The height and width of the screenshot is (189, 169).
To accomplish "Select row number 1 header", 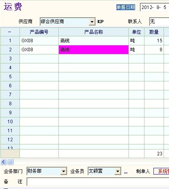I will [10, 41].
